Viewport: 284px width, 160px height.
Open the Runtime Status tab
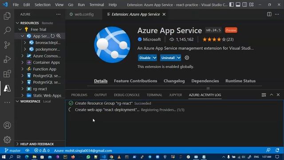tap(241, 81)
